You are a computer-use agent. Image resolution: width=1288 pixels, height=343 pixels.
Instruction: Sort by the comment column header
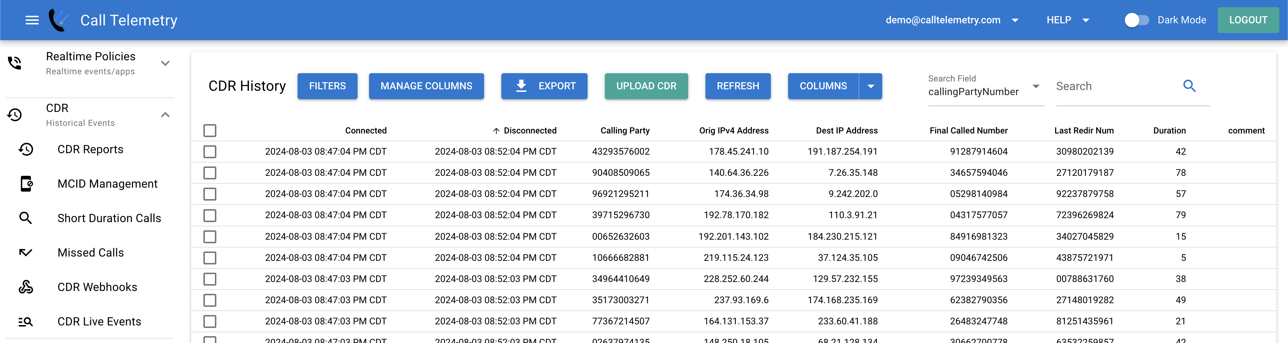pyautogui.click(x=1247, y=131)
